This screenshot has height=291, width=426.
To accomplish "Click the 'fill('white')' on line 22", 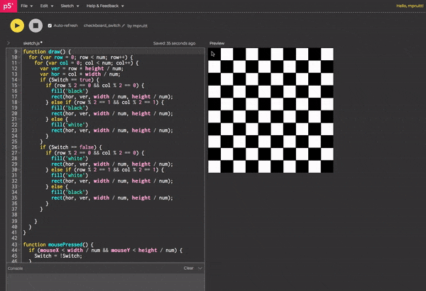I will click(x=70, y=125).
